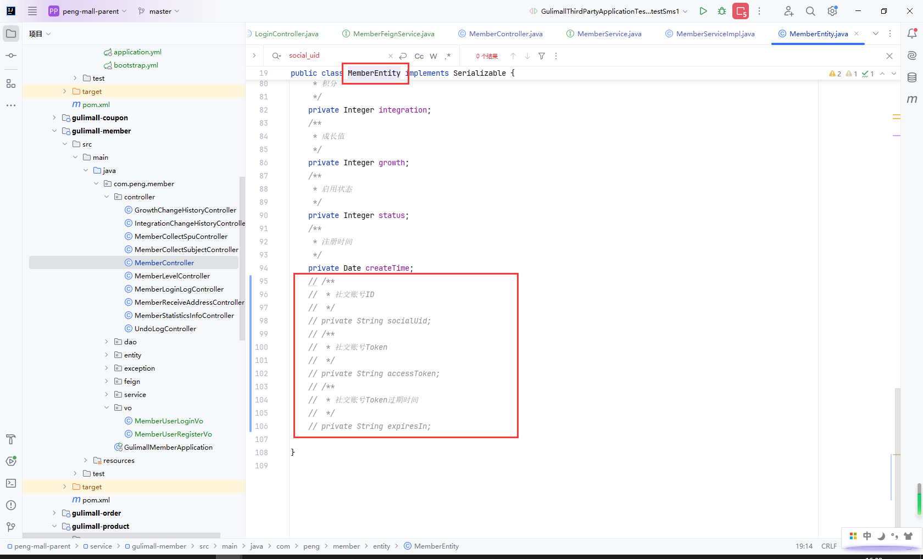Open the Notifications panel
Image resolution: width=923 pixels, height=559 pixels.
click(x=912, y=33)
